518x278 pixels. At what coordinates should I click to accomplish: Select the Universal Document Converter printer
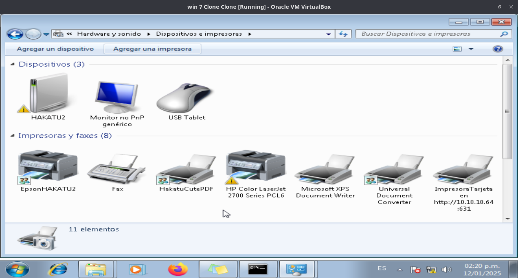[394, 168]
